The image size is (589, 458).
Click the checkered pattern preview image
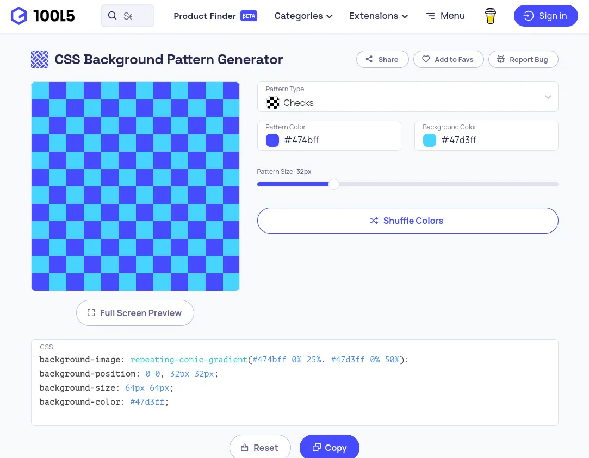135,186
